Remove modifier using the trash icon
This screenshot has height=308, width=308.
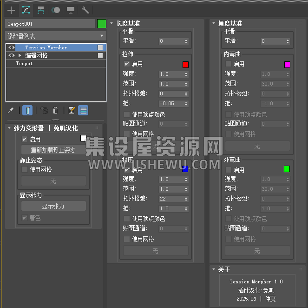click(x=55, y=110)
